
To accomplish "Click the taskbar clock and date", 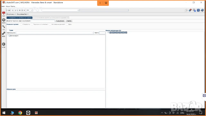I will coord(191,113).
